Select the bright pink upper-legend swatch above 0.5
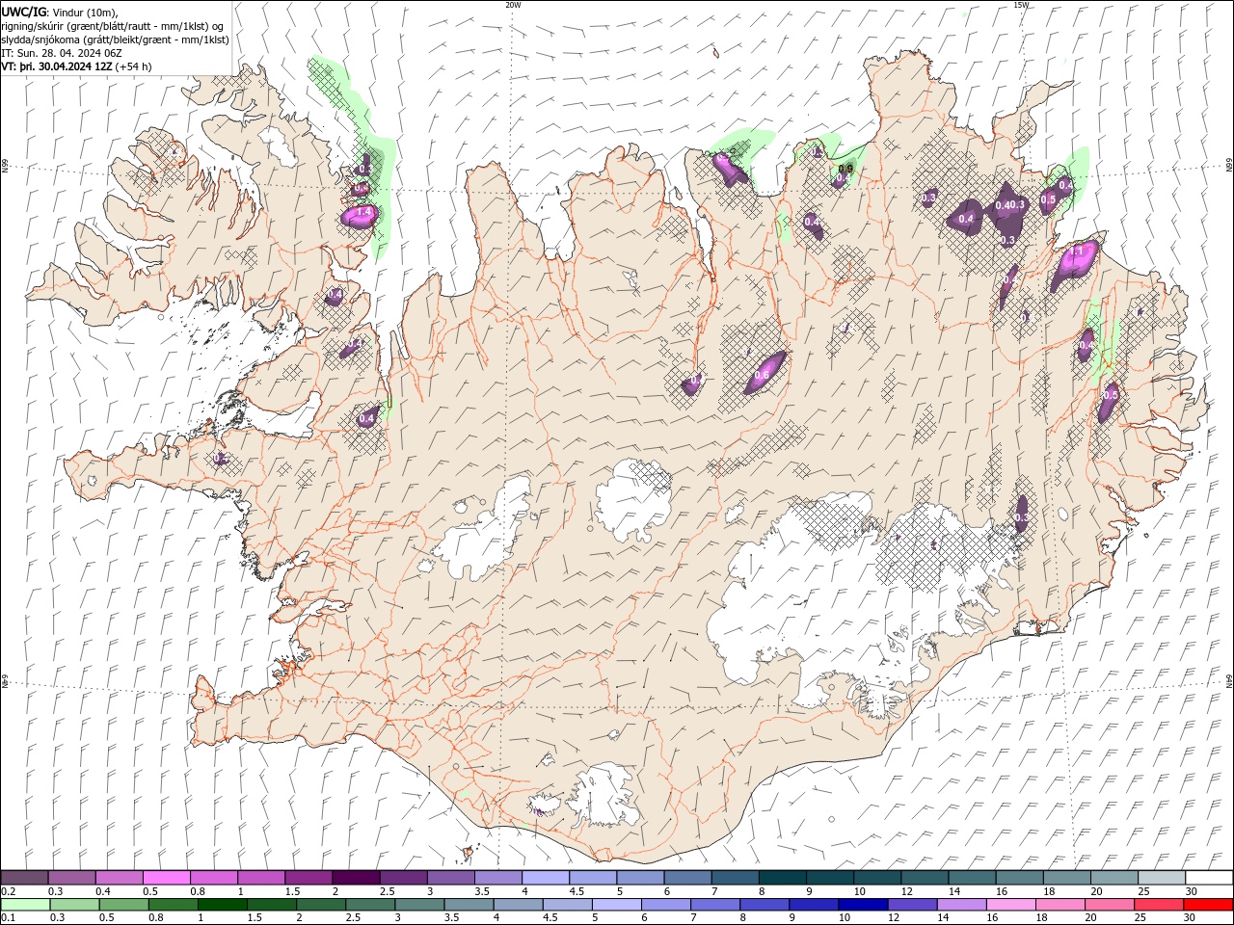This screenshot has width=1234, height=925. pos(166,878)
